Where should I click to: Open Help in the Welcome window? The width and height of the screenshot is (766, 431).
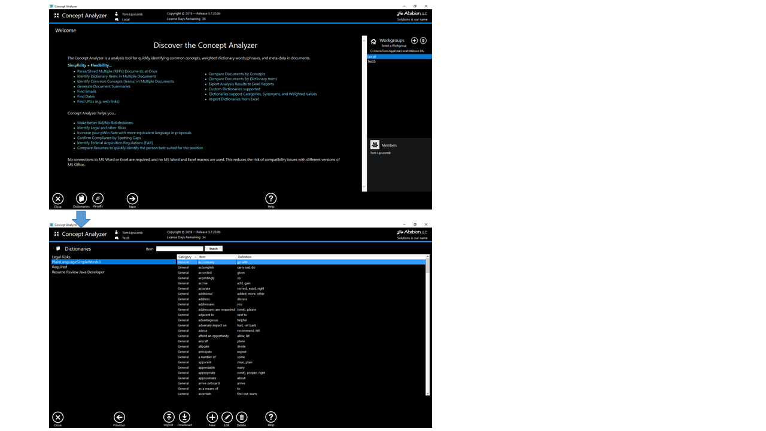click(x=271, y=199)
